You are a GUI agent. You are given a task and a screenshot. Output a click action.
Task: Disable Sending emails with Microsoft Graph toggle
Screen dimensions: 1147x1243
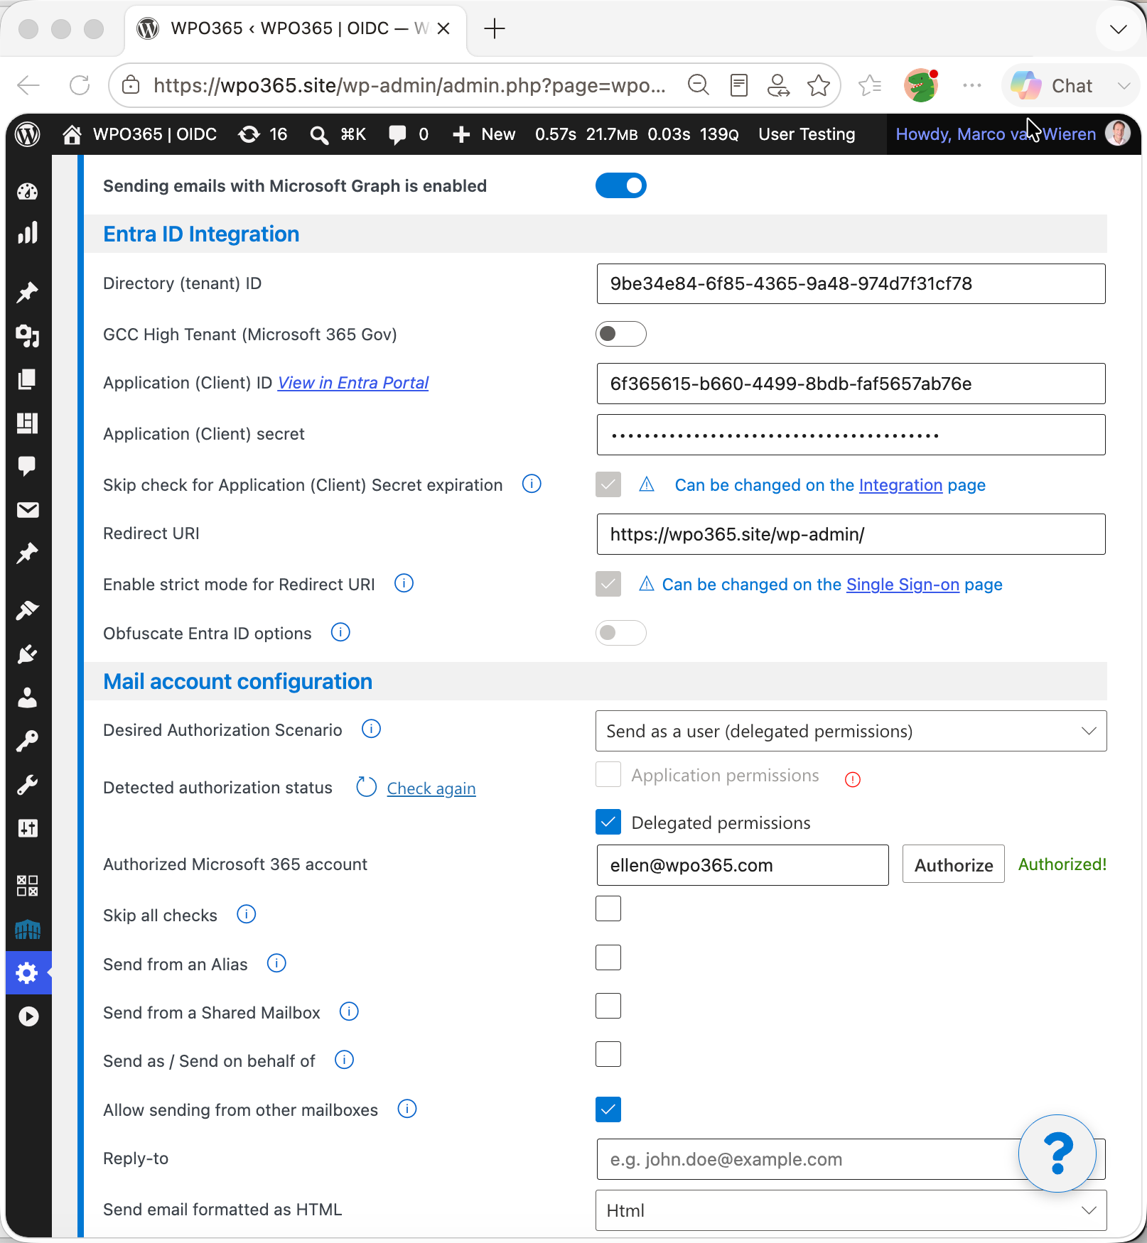pos(621,185)
